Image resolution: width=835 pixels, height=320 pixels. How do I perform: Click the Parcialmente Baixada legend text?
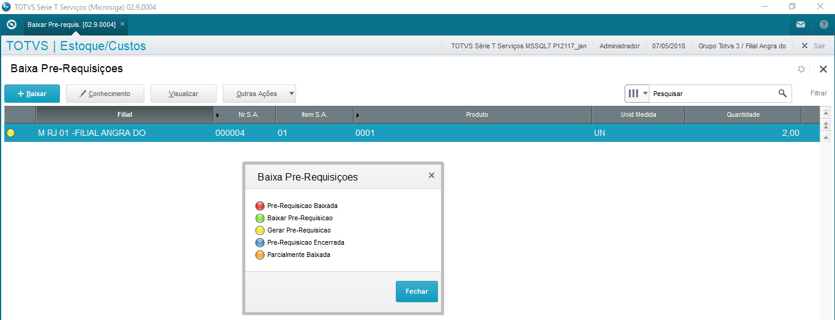click(x=299, y=255)
